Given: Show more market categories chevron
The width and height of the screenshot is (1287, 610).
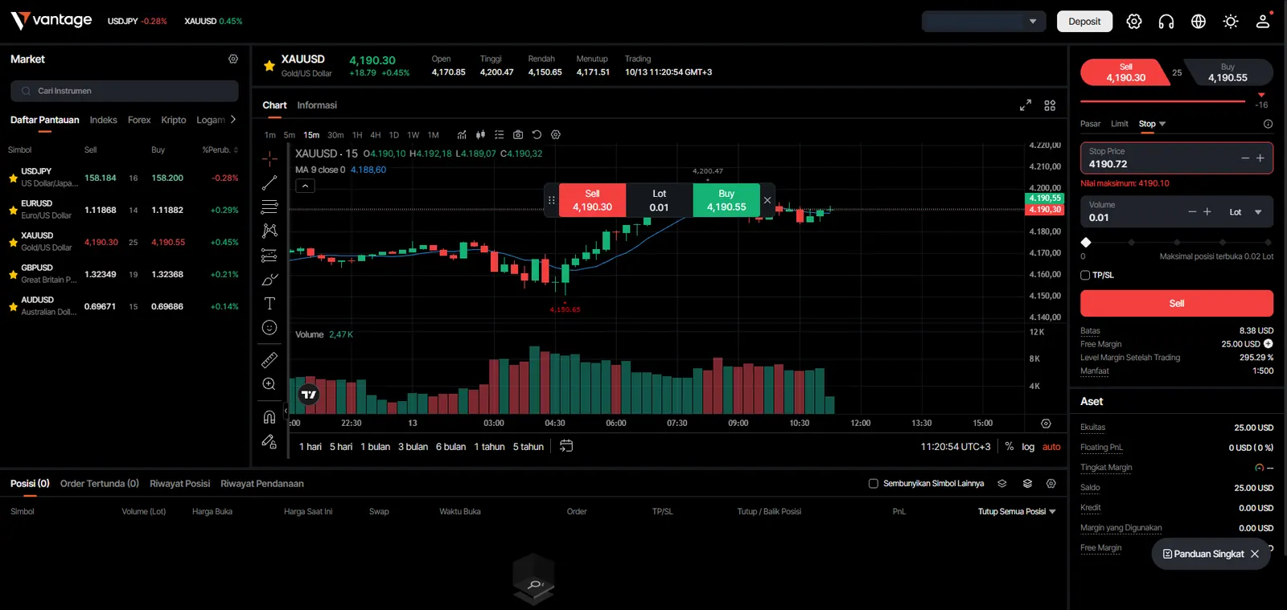Looking at the screenshot, I should [233, 120].
